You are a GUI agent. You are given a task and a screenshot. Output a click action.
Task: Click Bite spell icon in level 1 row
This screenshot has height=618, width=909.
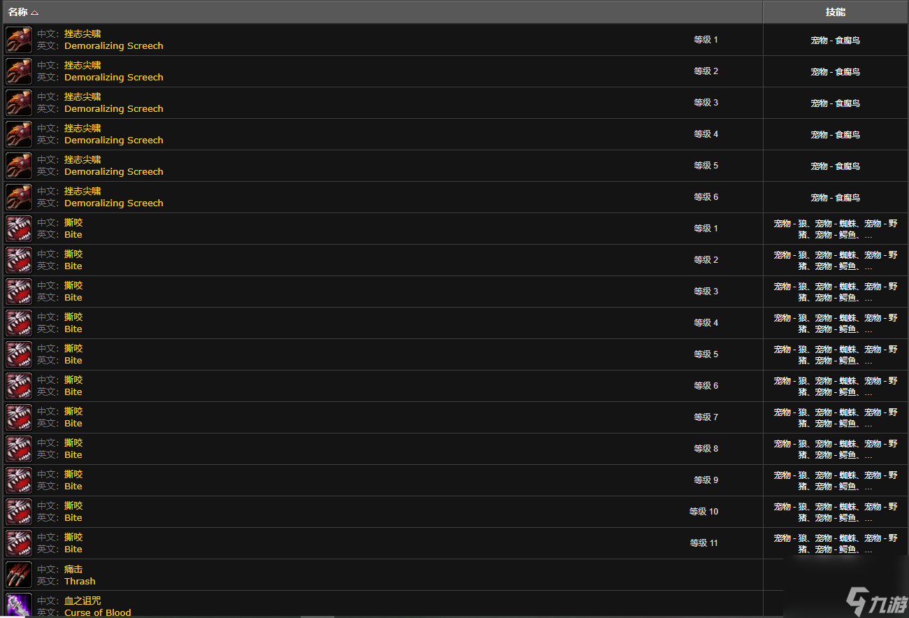coord(19,229)
